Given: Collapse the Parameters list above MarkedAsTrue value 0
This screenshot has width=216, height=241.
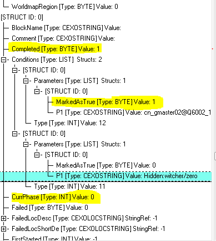Looking at the screenshot, I should 26,144.
